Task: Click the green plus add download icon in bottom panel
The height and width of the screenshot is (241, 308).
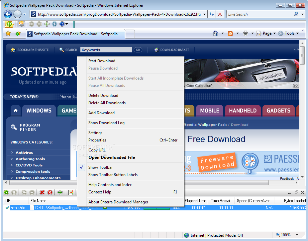Action: tap(60, 192)
